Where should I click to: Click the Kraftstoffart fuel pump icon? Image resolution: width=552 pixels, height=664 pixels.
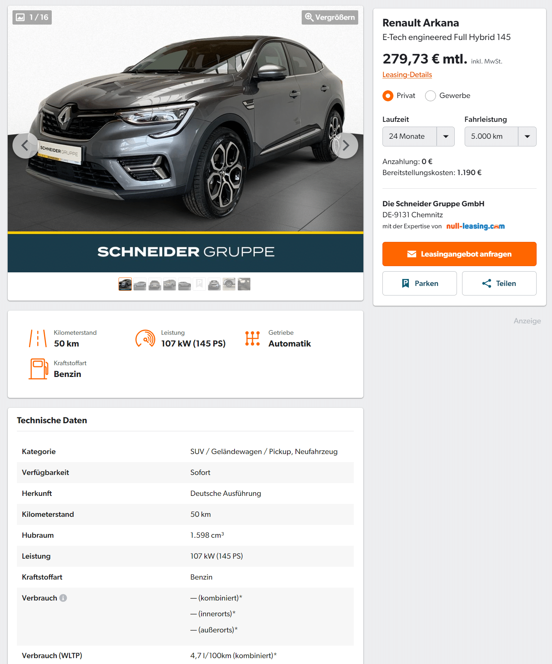pyautogui.click(x=39, y=369)
